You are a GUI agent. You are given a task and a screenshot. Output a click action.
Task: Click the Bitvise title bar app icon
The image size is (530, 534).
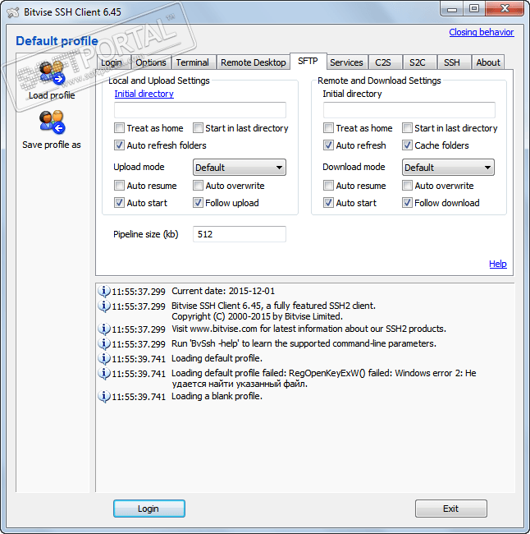coord(13,12)
